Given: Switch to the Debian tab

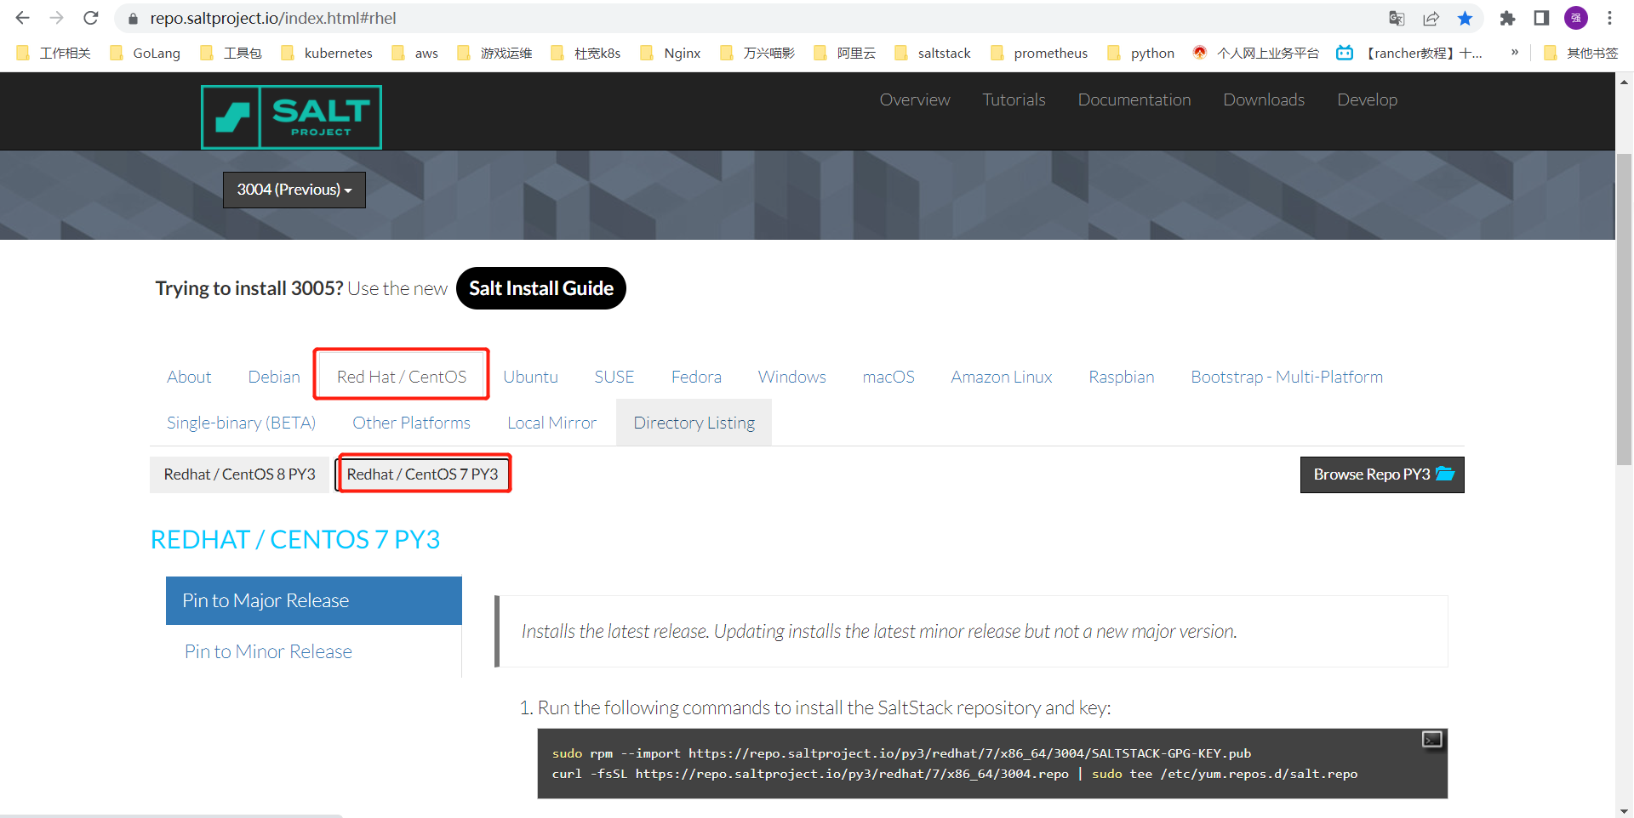Looking at the screenshot, I should (x=274, y=377).
